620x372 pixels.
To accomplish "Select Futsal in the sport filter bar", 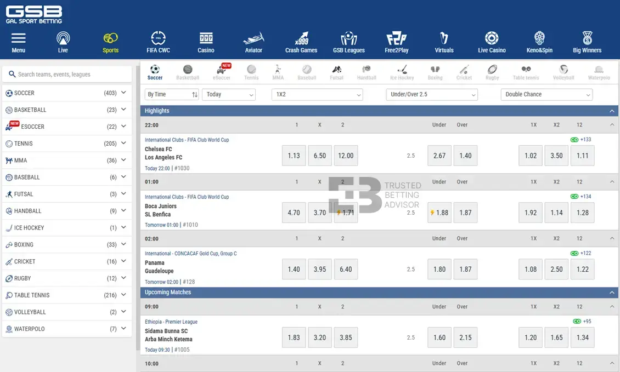I will 336,73.
